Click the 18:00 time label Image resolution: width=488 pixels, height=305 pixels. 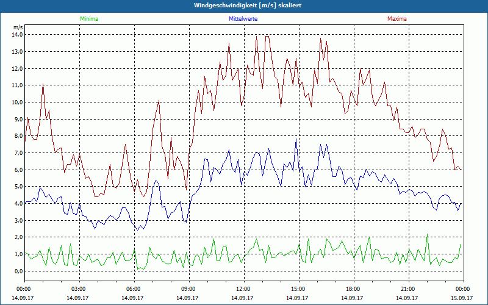point(354,289)
